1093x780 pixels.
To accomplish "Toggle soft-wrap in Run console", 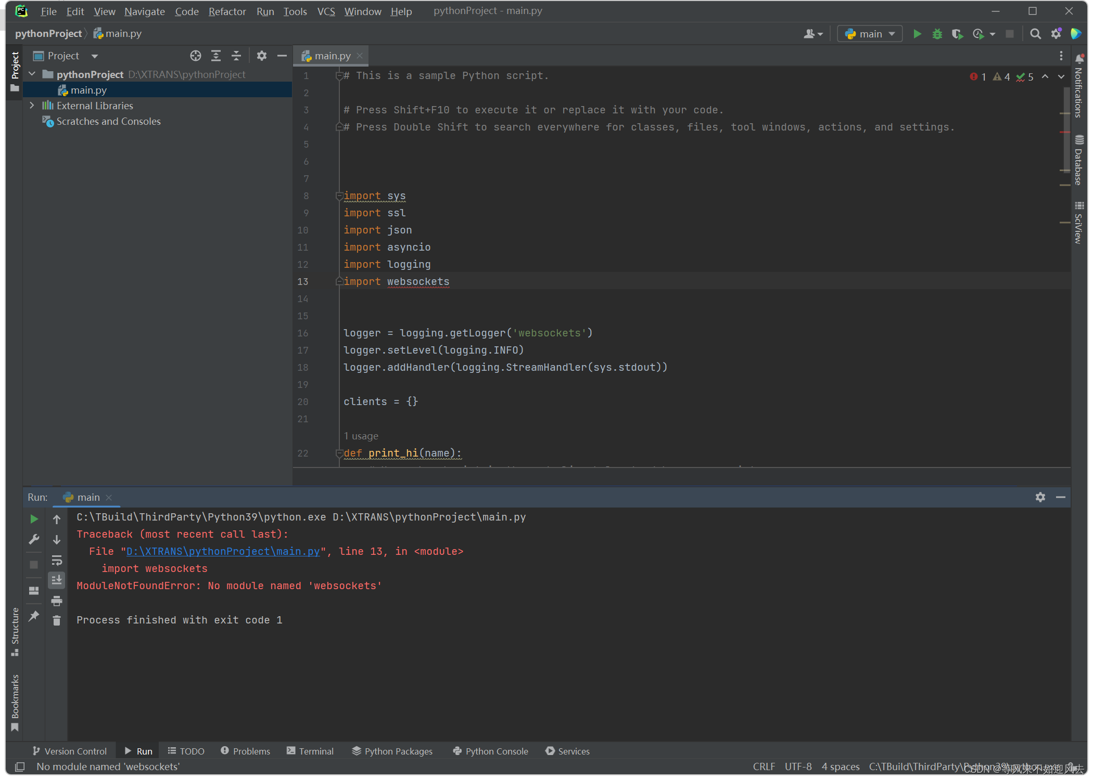I will (57, 560).
